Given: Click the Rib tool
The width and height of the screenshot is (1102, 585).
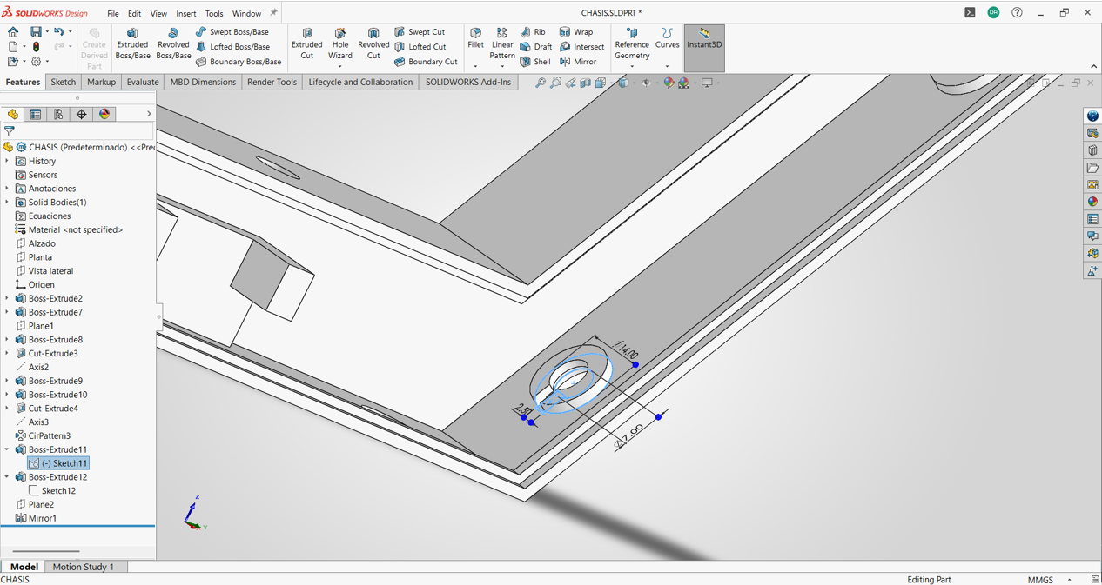Looking at the screenshot, I should click(533, 32).
